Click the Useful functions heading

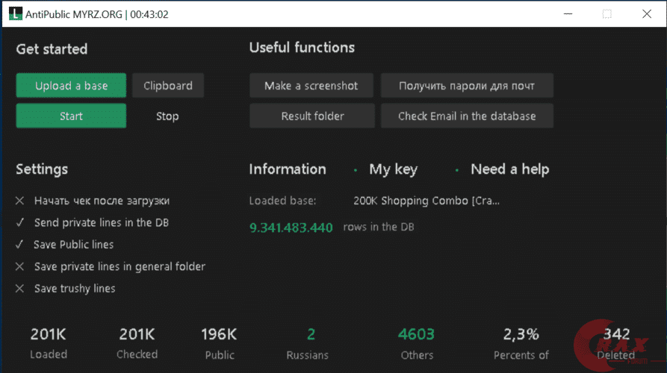pos(302,47)
